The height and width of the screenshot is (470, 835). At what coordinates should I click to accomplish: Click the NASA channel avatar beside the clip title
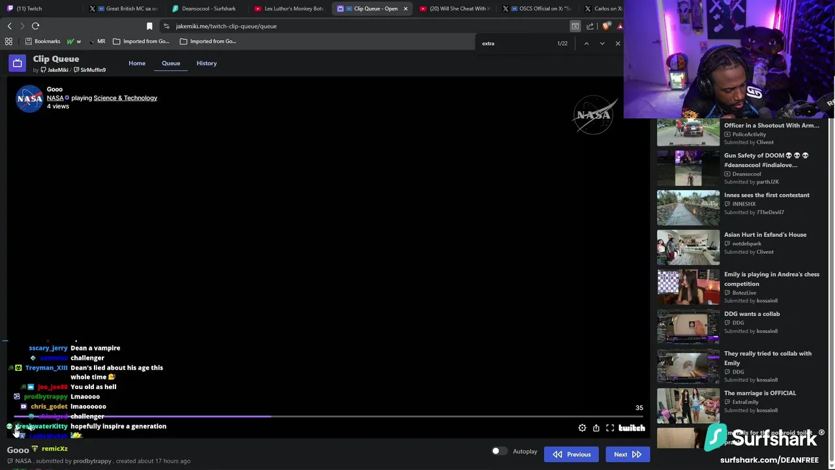coord(29,99)
